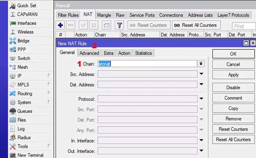Click the Find search field
256x158 pixels.
pyautogui.click(x=244, y=26)
